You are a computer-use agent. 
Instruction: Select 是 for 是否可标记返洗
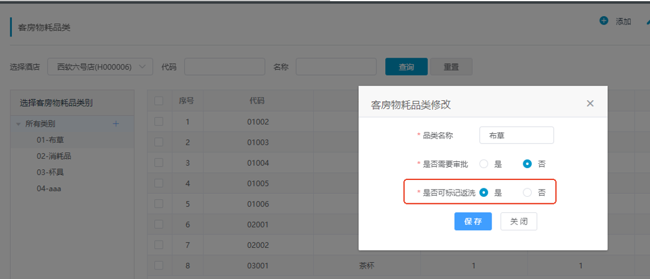(x=484, y=193)
